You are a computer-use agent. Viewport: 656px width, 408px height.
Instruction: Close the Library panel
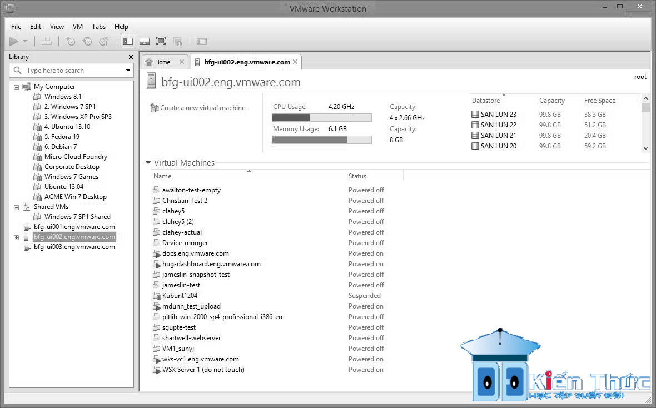click(131, 57)
